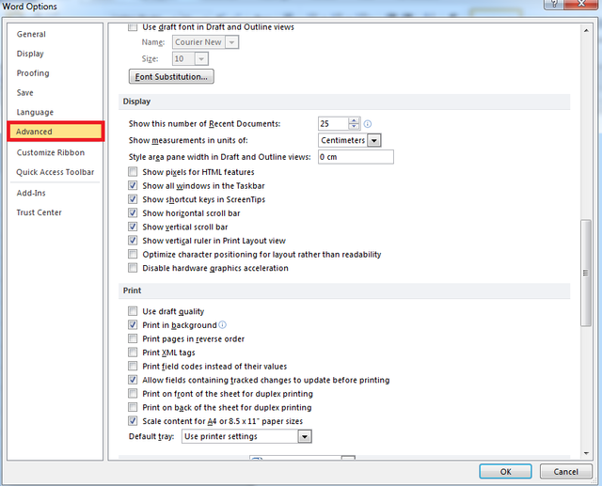Toggle Print pages in reverse order
The height and width of the screenshot is (486, 602).
click(x=133, y=338)
